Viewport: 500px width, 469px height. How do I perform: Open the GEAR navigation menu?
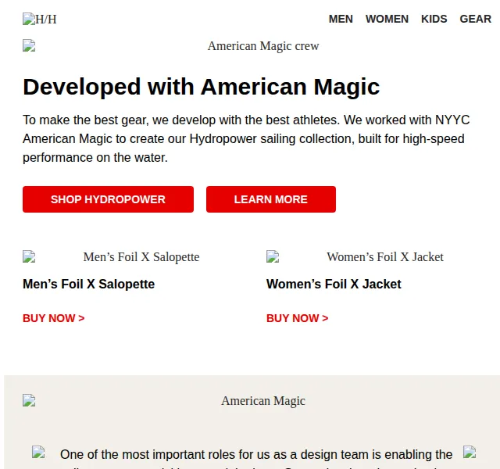click(x=475, y=19)
